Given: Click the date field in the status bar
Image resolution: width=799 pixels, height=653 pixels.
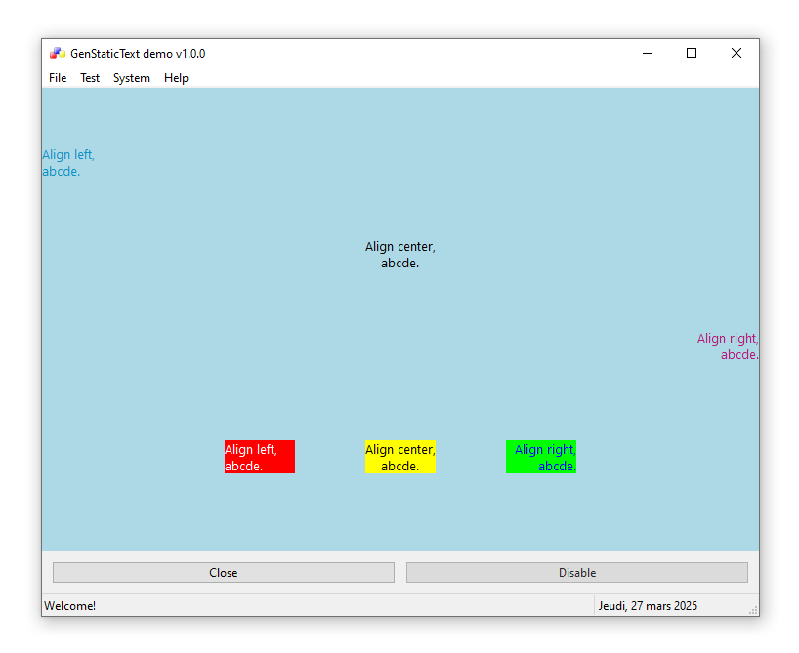Looking at the screenshot, I should [649, 606].
